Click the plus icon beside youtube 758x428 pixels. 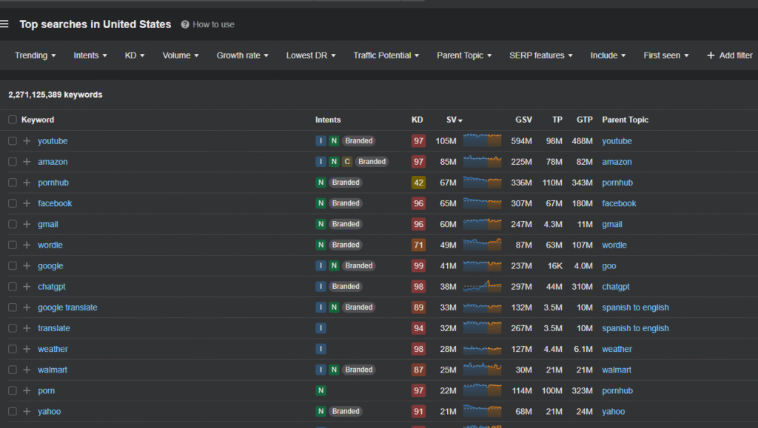click(27, 141)
